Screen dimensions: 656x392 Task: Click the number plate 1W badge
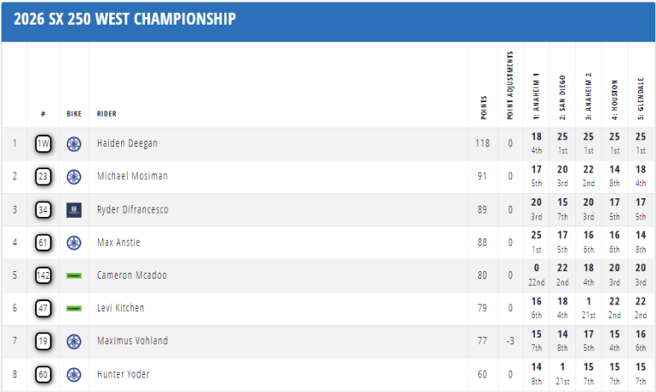[x=43, y=144]
